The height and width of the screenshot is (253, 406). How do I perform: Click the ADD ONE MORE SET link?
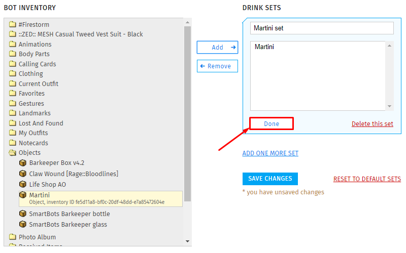(x=270, y=153)
